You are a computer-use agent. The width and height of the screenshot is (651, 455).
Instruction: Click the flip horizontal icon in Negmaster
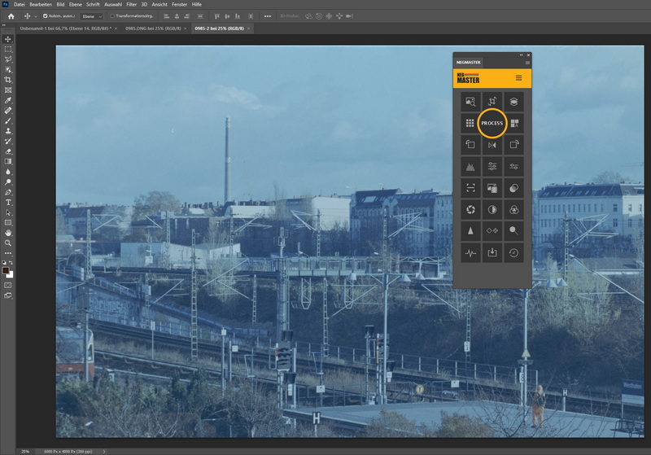click(492, 145)
